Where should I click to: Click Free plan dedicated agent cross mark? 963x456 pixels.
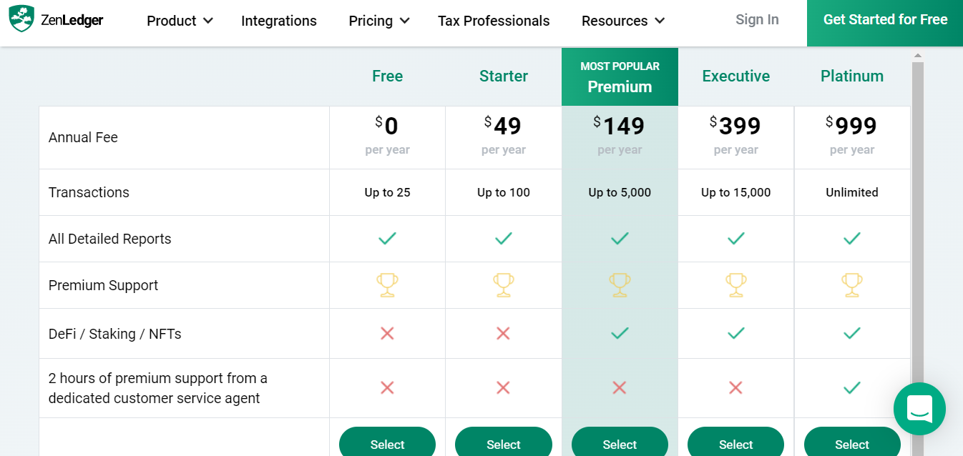[x=387, y=387]
